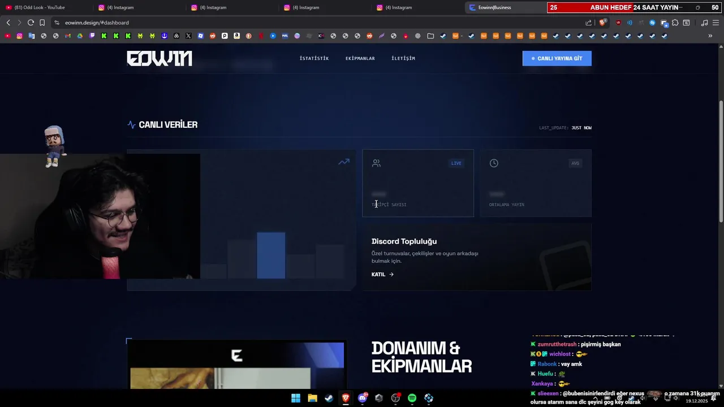Screen dimensions: 724x407
Task: Open Steam from taskbar
Action: 329,398
